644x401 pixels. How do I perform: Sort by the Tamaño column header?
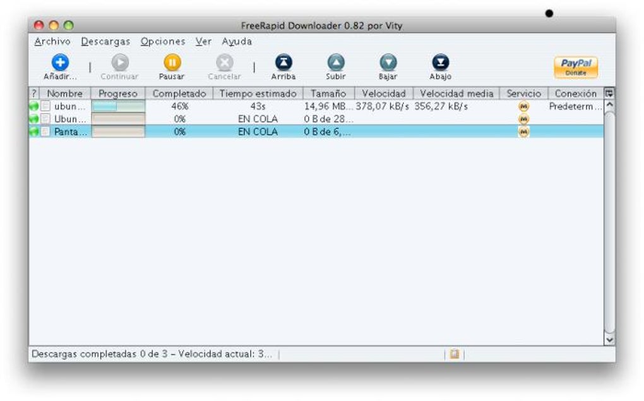(328, 93)
